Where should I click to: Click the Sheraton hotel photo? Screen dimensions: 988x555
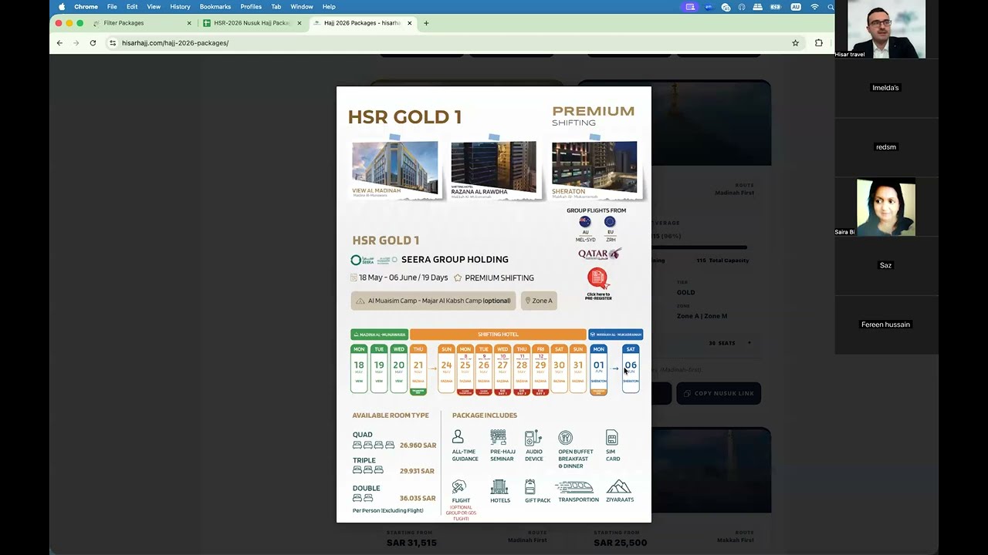pos(594,166)
